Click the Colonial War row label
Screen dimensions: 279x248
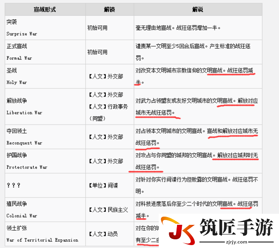click(x=22, y=216)
